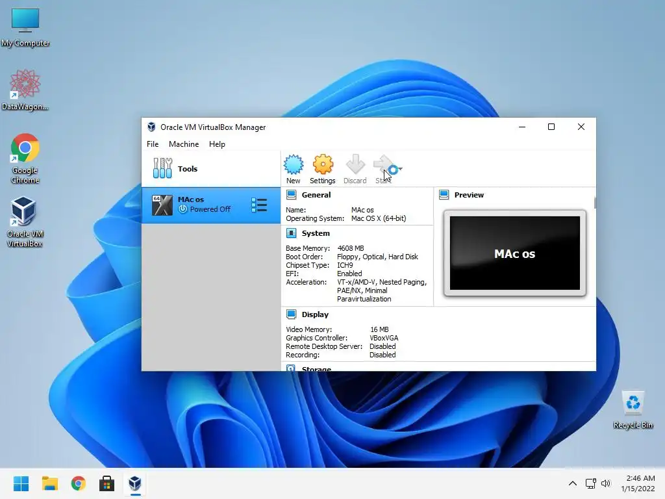The width and height of the screenshot is (665, 499).
Task: Open the Windows Start button
Action: click(x=21, y=483)
